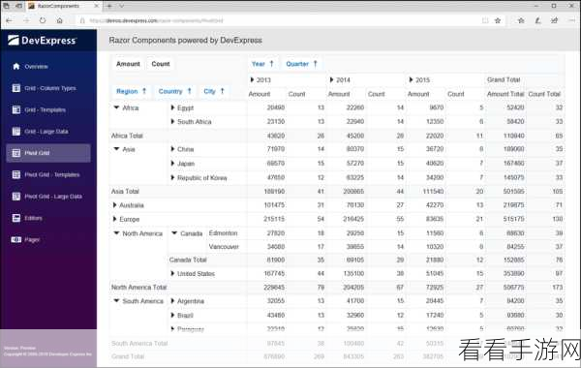Click the Pivot Grid sidebar icon
This screenshot has width=581, height=368.
pos(15,153)
